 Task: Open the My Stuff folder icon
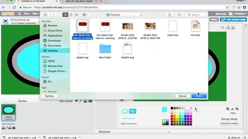pos(231,14)
